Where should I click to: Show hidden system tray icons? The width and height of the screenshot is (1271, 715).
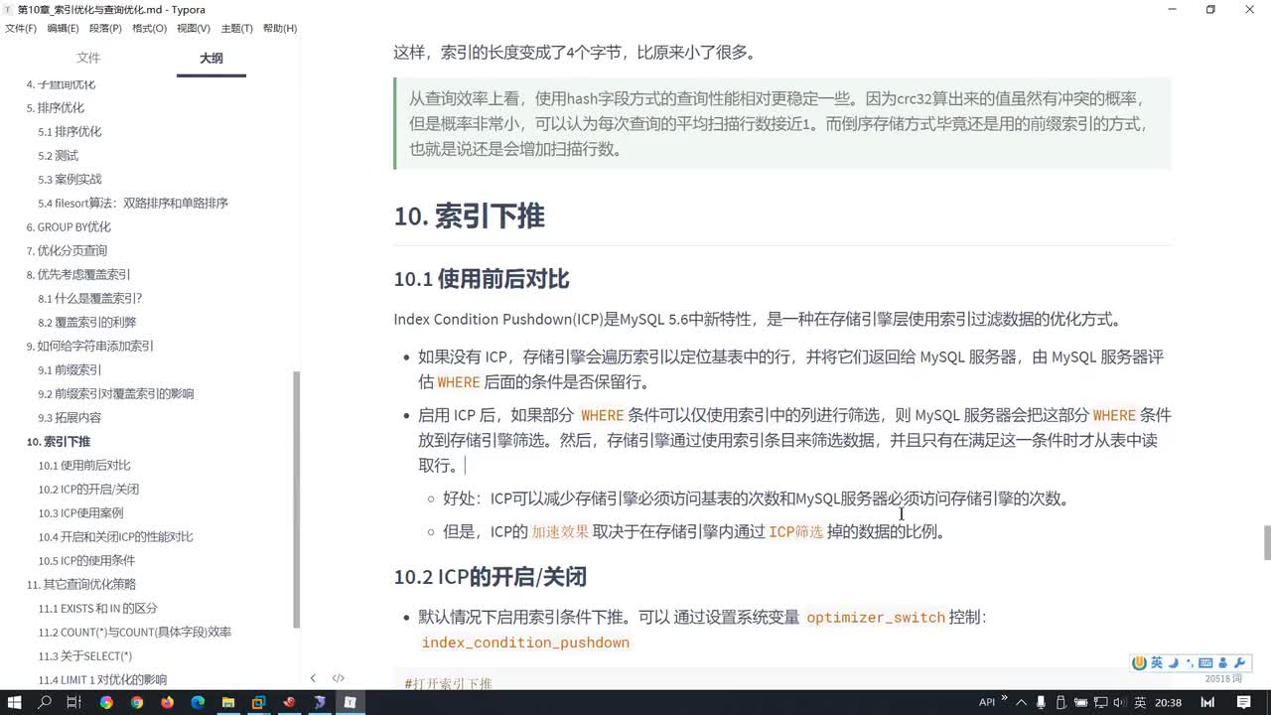point(1022,703)
